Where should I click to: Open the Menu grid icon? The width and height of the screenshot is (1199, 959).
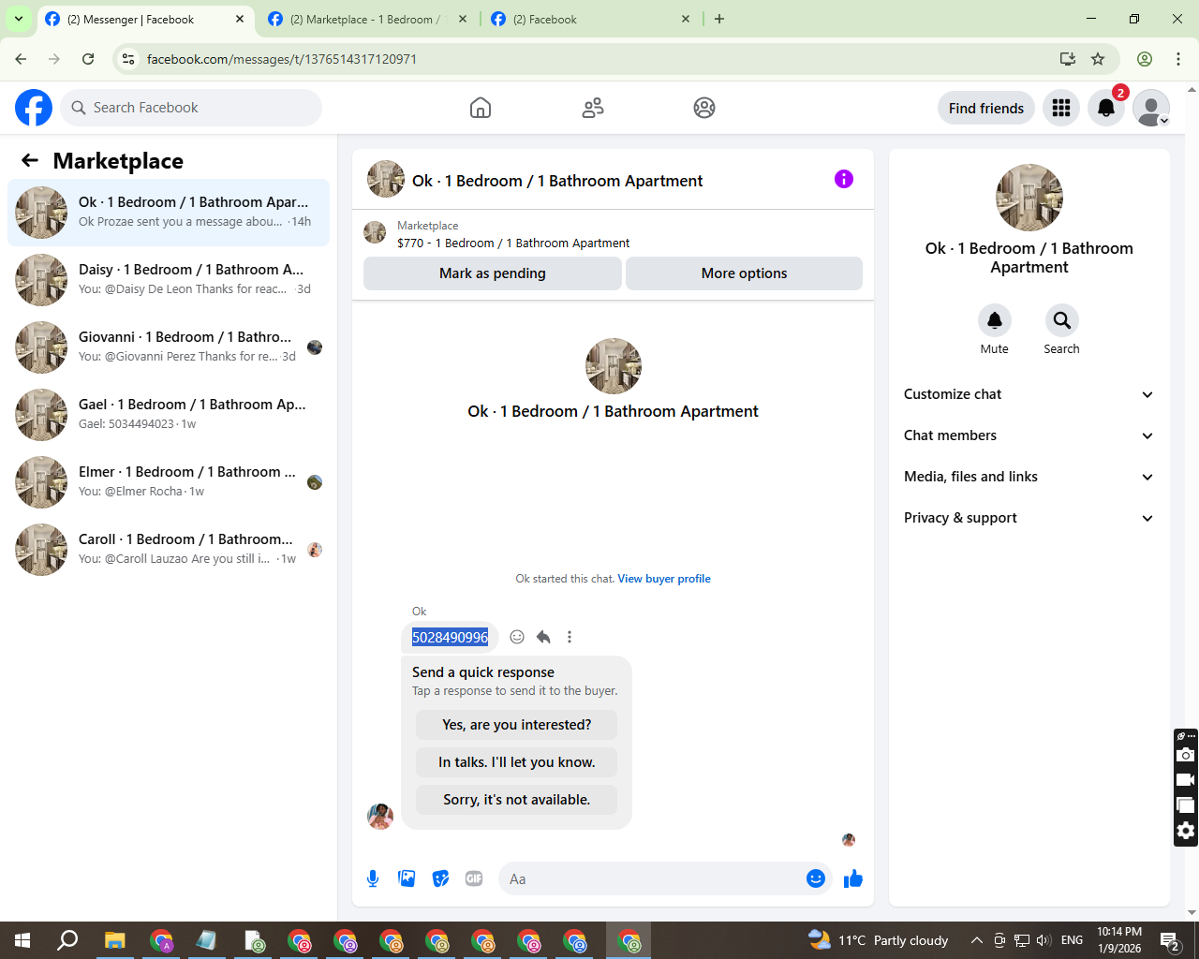[1061, 108]
